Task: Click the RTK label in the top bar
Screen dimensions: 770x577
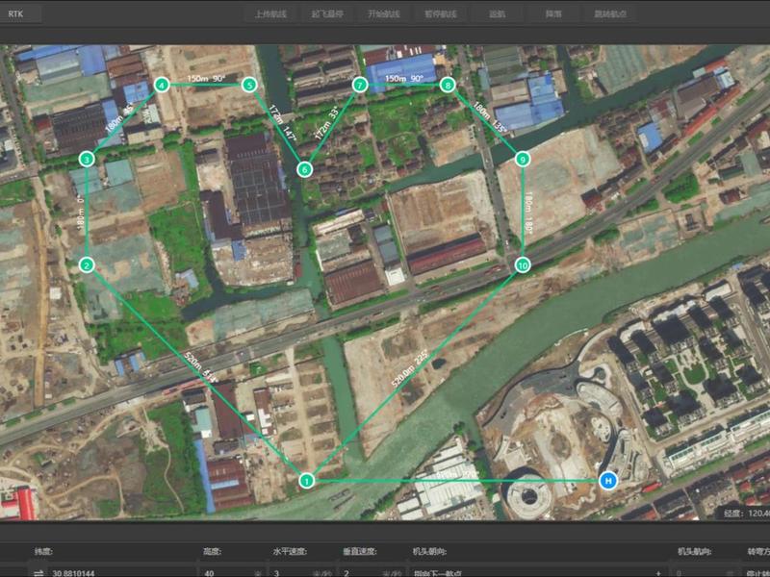Action: point(15,13)
